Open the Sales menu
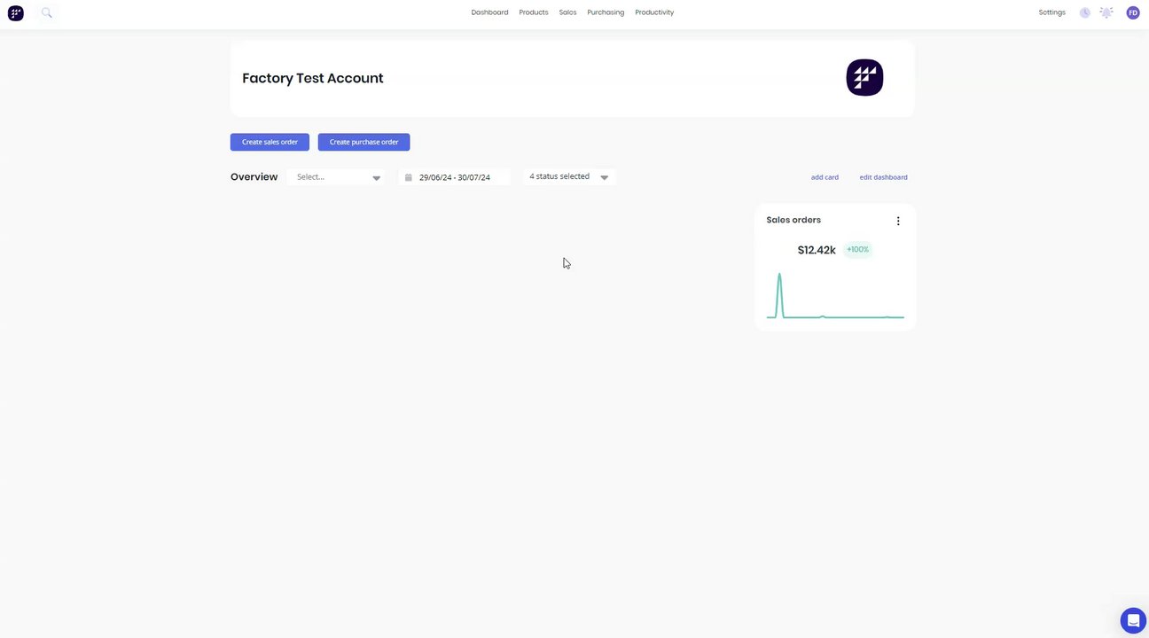The width and height of the screenshot is (1149, 638). coord(567,12)
